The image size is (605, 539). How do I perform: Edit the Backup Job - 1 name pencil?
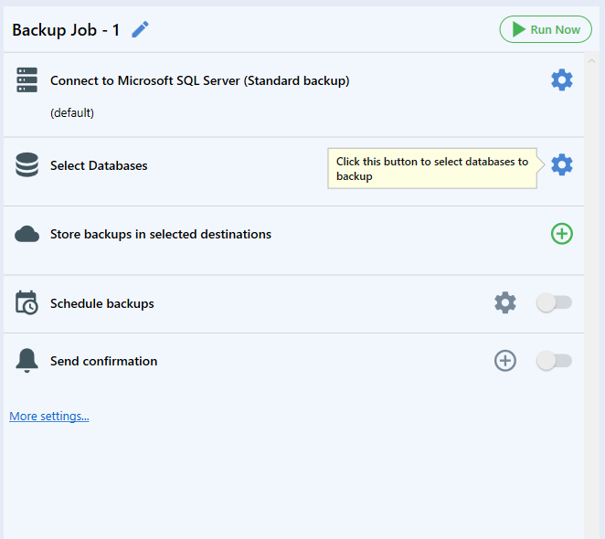pos(140,30)
